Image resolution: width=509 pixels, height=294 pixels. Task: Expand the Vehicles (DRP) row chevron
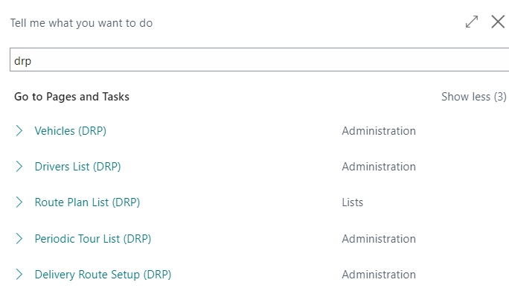pos(19,131)
